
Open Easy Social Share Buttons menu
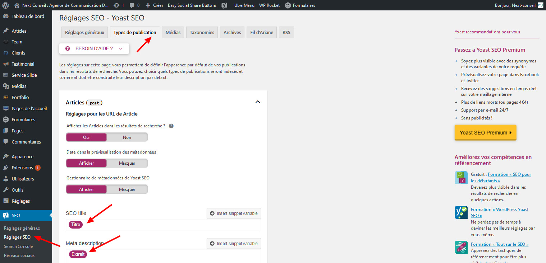coord(192,5)
